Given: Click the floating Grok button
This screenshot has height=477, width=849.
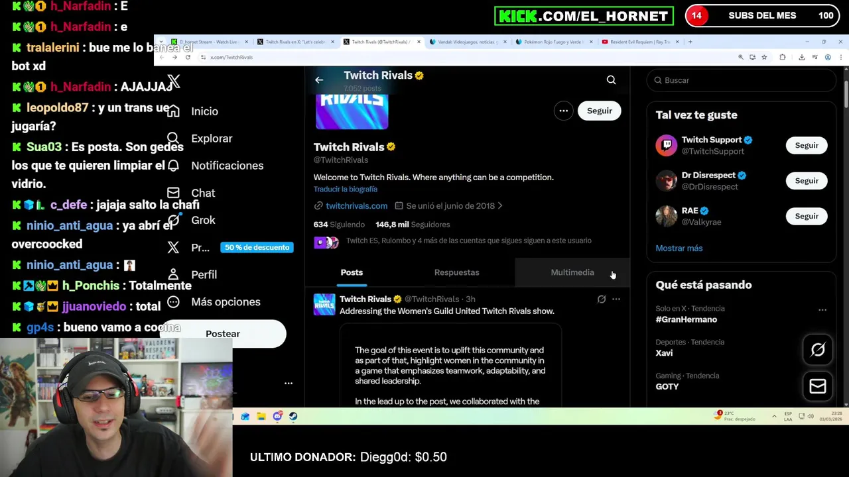Looking at the screenshot, I should coord(817,350).
